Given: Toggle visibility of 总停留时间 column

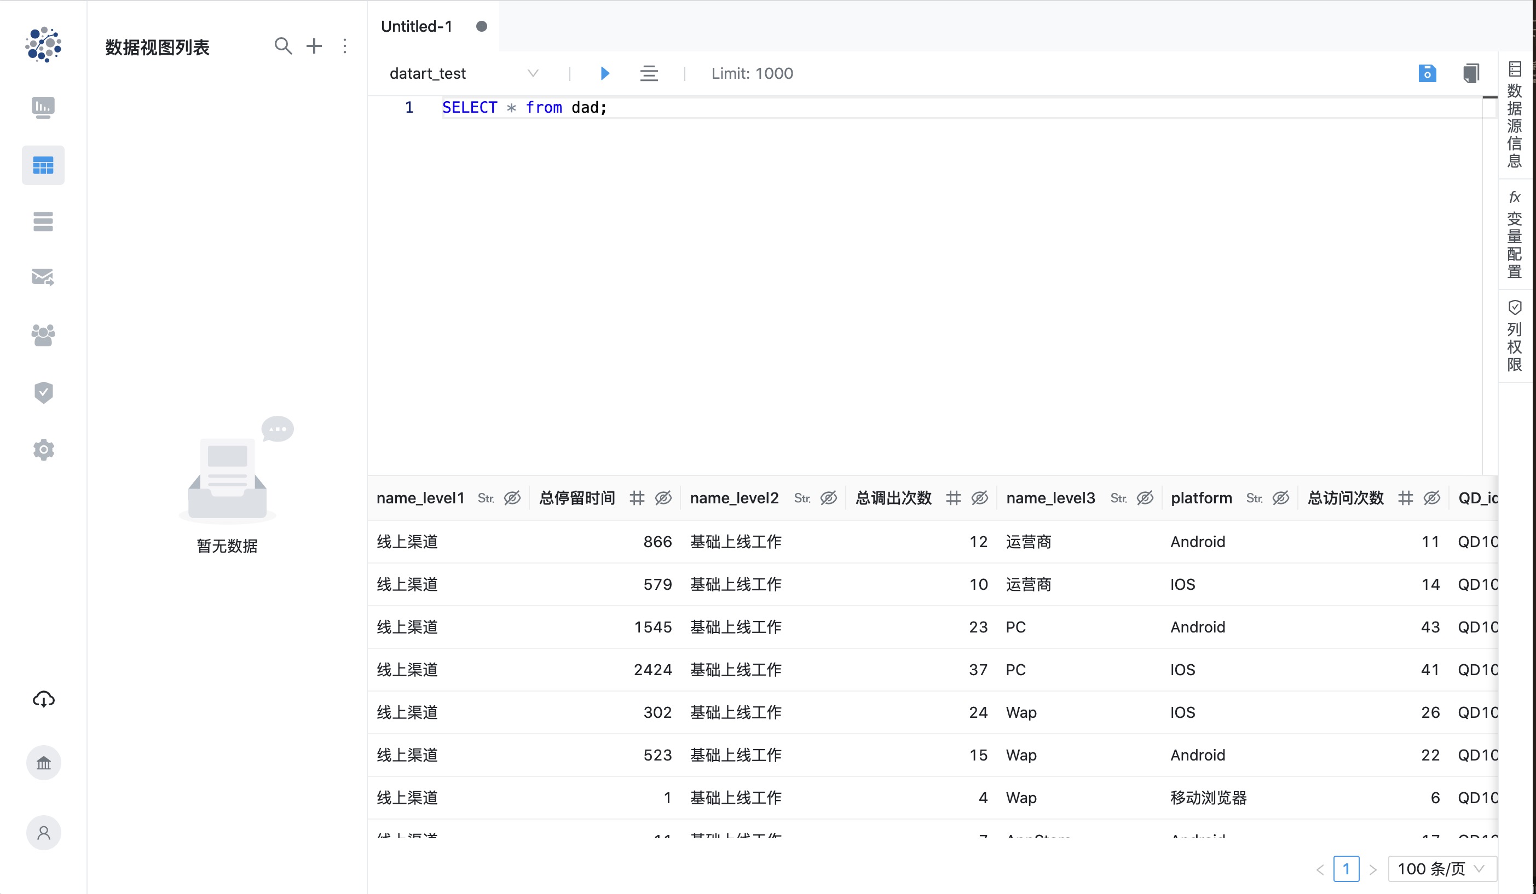Looking at the screenshot, I should click(x=663, y=498).
